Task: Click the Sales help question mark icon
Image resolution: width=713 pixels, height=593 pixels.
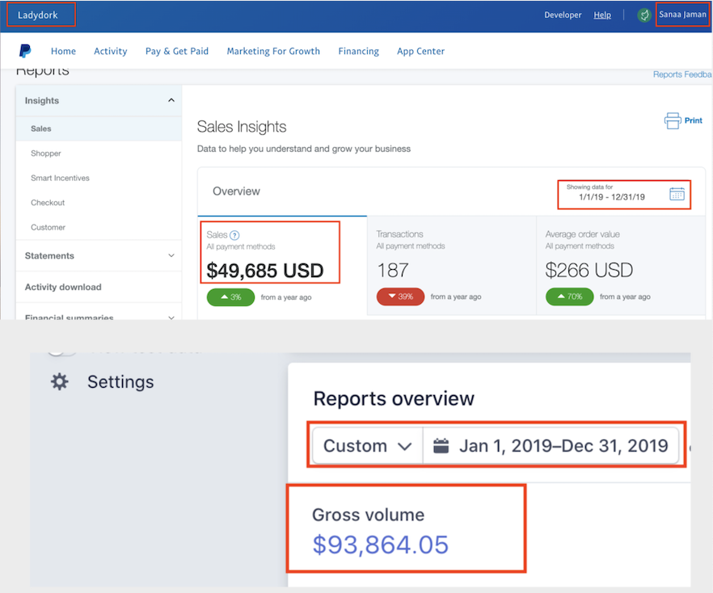Action: 234,235
